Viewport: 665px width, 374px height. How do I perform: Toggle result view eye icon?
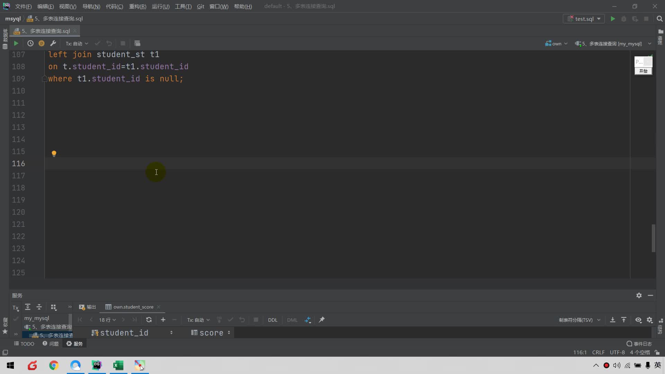tap(638, 320)
